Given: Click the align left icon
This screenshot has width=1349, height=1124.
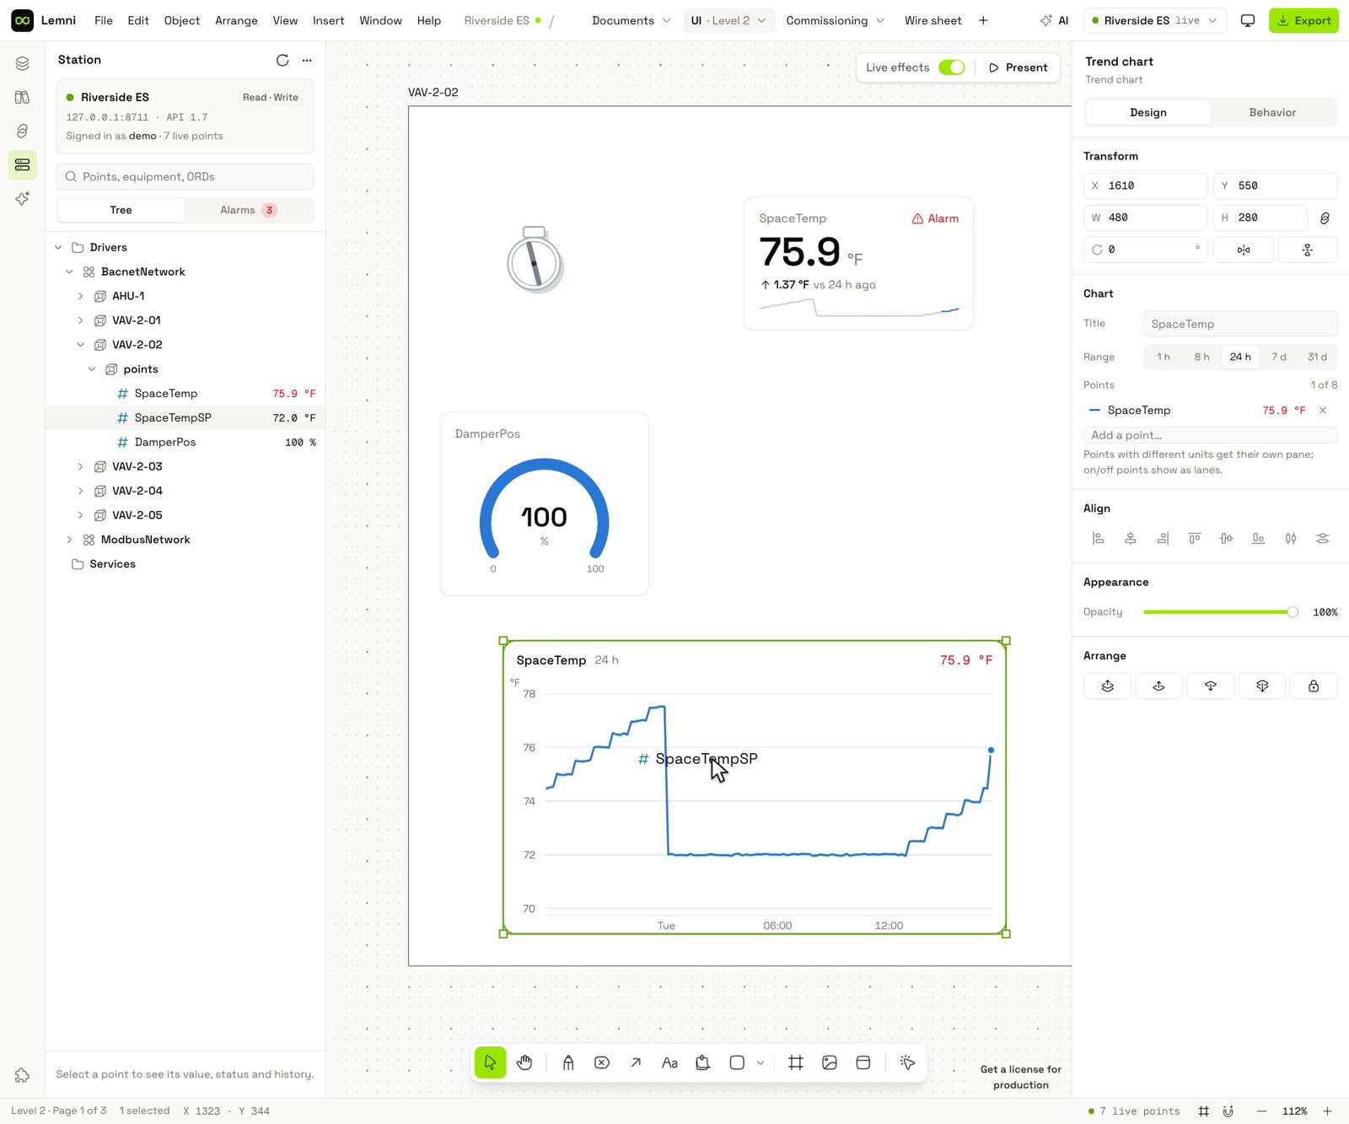Looking at the screenshot, I should coord(1099,538).
